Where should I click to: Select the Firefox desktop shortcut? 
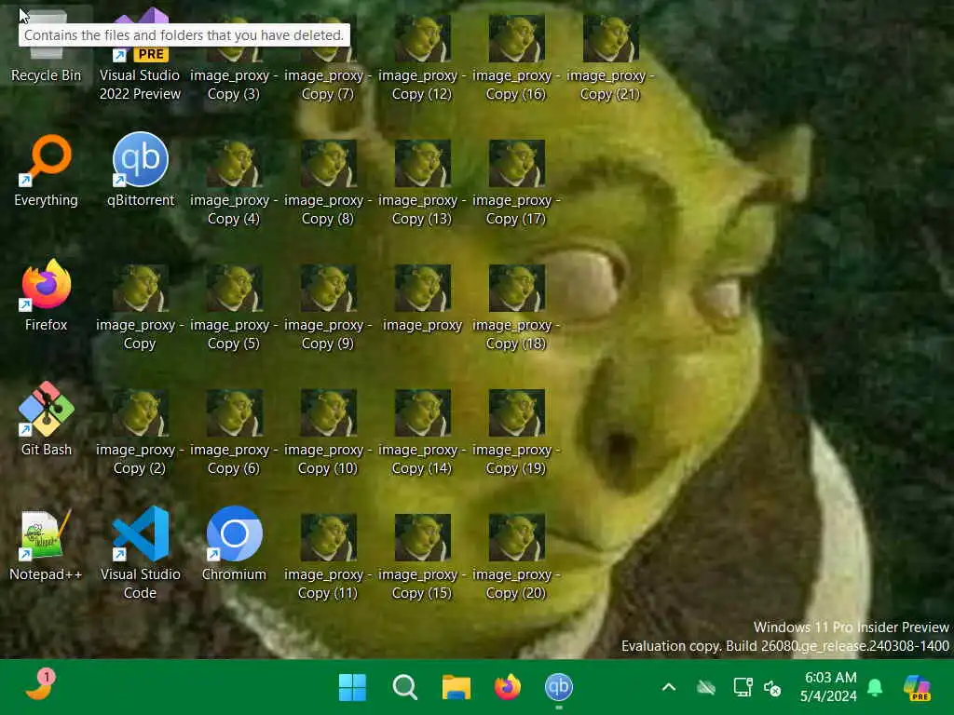click(x=47, y=296)
